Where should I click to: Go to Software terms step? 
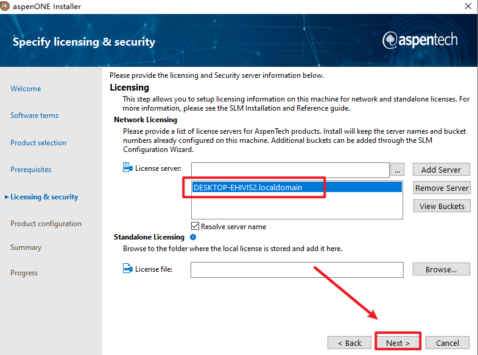click(x=34, y=115)
